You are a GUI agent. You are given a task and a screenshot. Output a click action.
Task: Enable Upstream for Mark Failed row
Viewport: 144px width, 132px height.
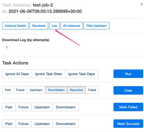click(x=42, y=107)
